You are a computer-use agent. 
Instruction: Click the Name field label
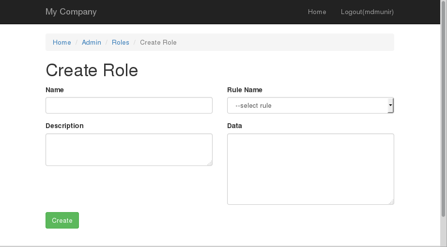click(x=55, y=90)
